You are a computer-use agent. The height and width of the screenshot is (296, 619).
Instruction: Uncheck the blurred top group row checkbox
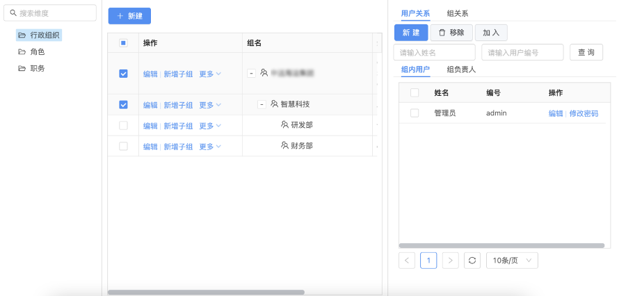click(x=123, y=74)
